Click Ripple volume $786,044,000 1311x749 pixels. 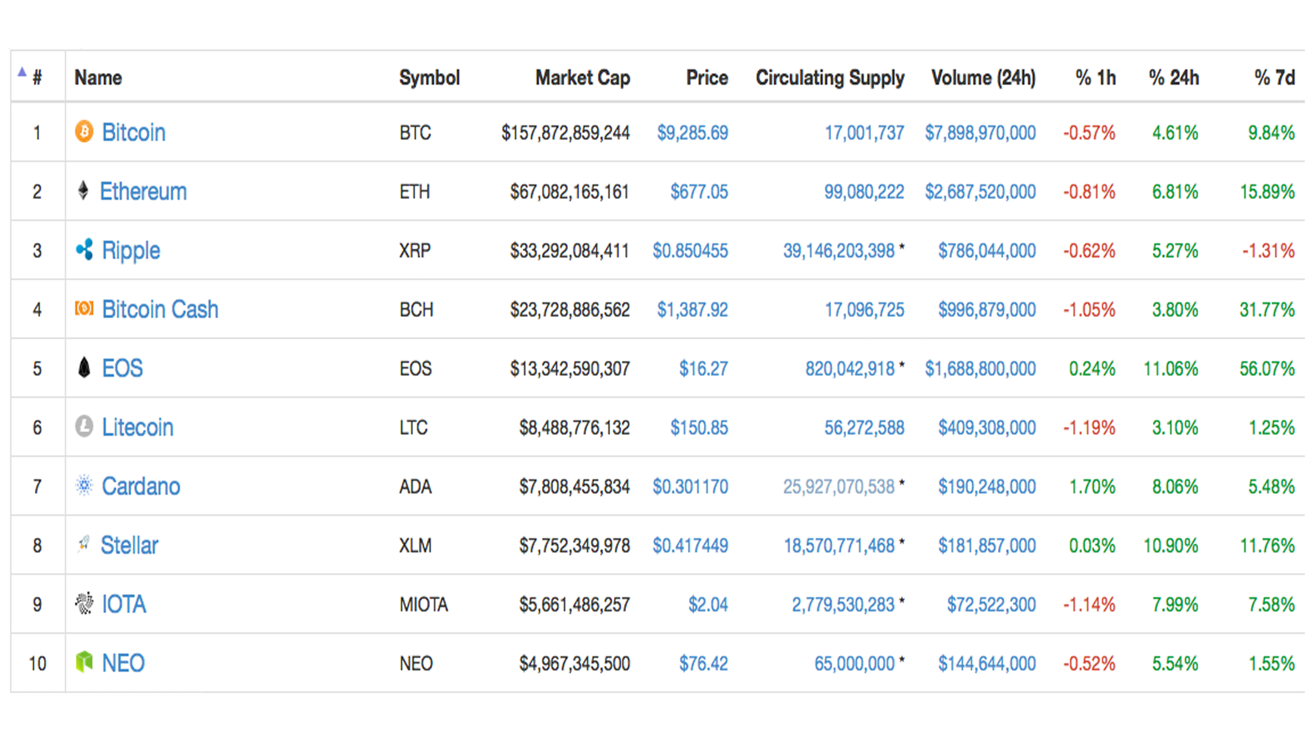coord(987,250)
